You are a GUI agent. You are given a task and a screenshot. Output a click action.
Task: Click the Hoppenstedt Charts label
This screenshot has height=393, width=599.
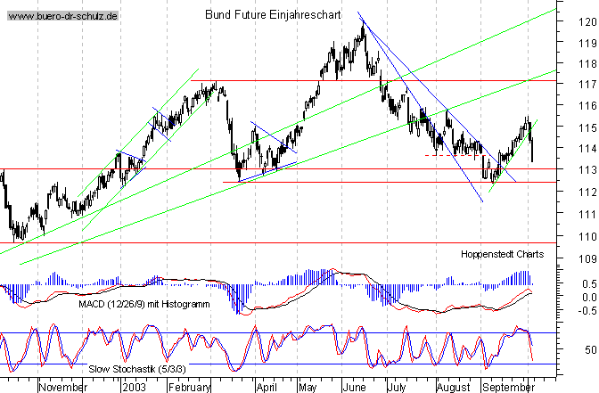click(x=500, y=254)
